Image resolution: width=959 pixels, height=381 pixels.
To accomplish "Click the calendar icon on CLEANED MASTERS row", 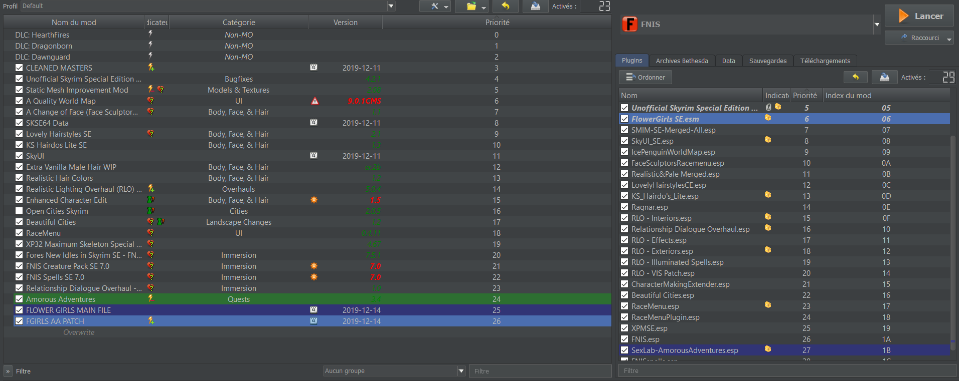I will (x=313, y=68).
